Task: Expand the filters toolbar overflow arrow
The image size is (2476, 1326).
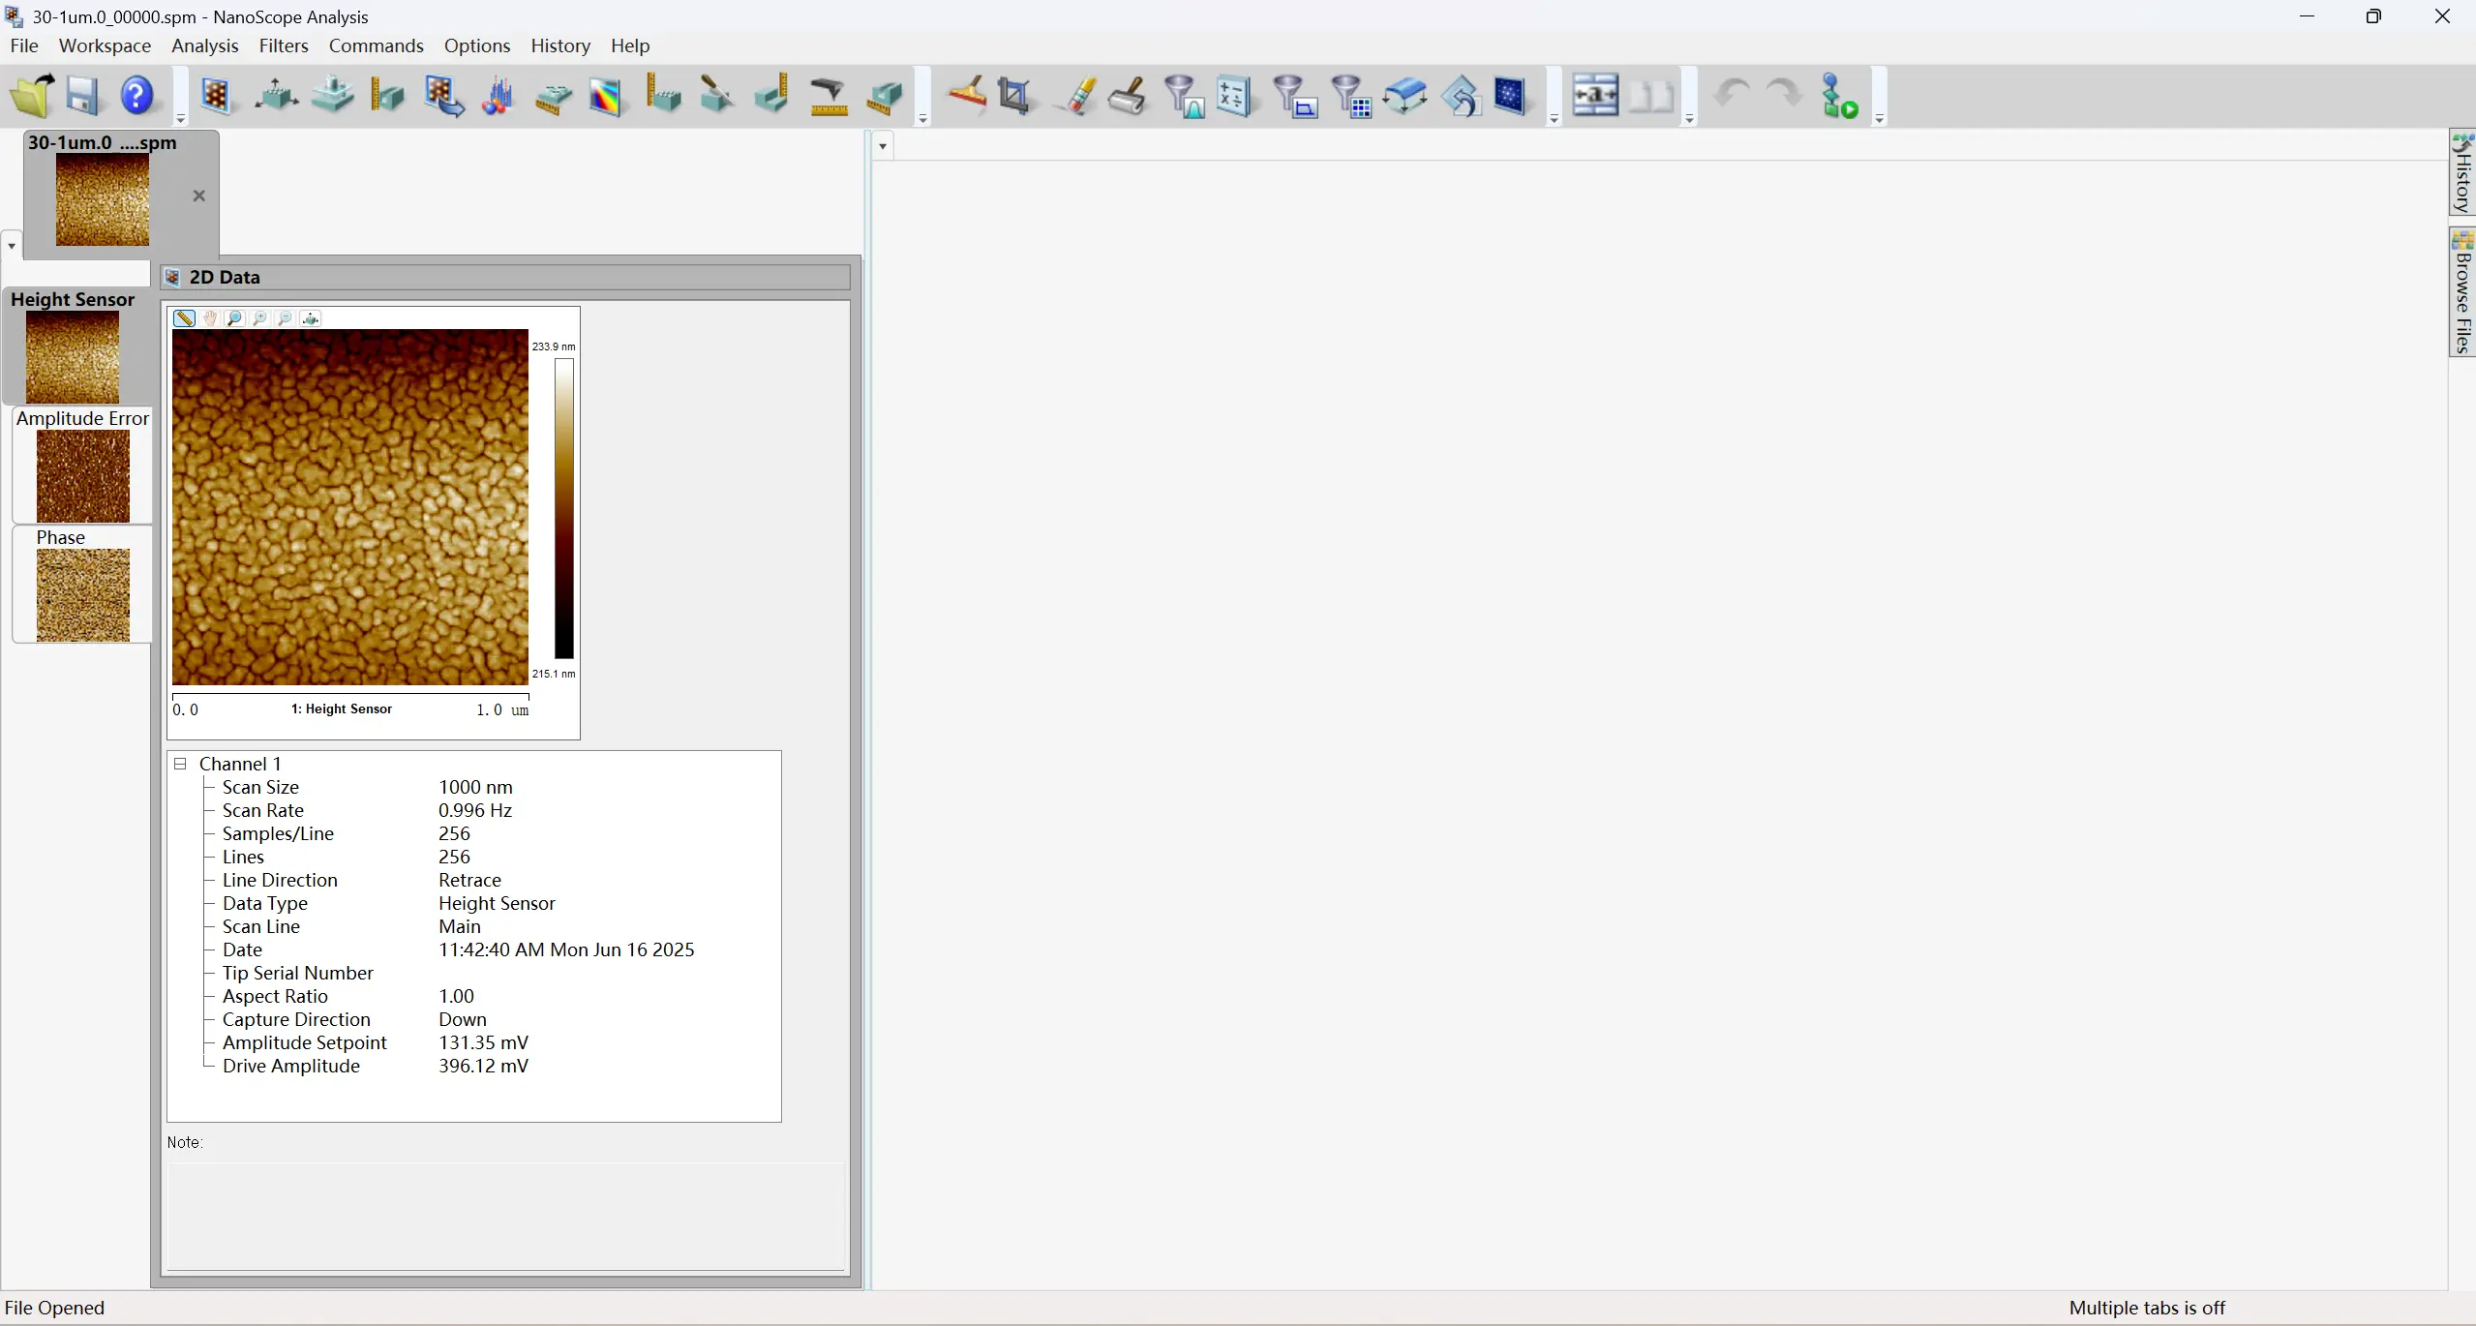Action: pos(1554,119)
